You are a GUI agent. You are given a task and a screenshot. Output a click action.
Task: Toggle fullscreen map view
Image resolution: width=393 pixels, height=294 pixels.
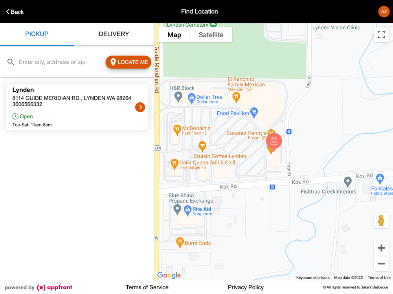coord(381,34)
